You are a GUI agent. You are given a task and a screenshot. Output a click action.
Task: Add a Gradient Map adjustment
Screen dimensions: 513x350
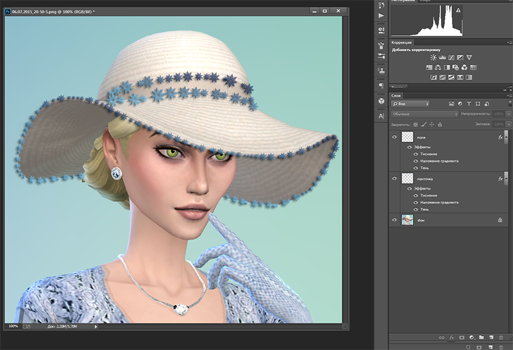coord(469,78)
